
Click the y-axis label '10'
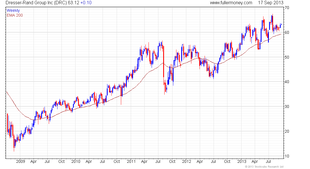pyautogui.click(x=287, y=156)
